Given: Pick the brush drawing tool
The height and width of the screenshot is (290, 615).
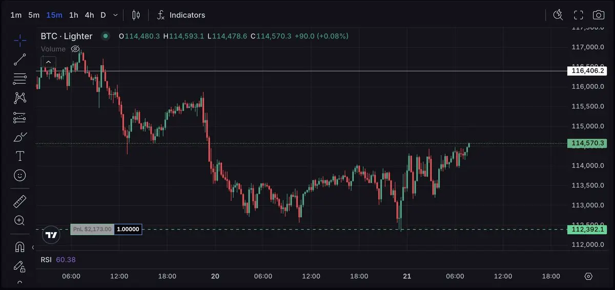Looking at the screenshot, I should click(20, 137).
